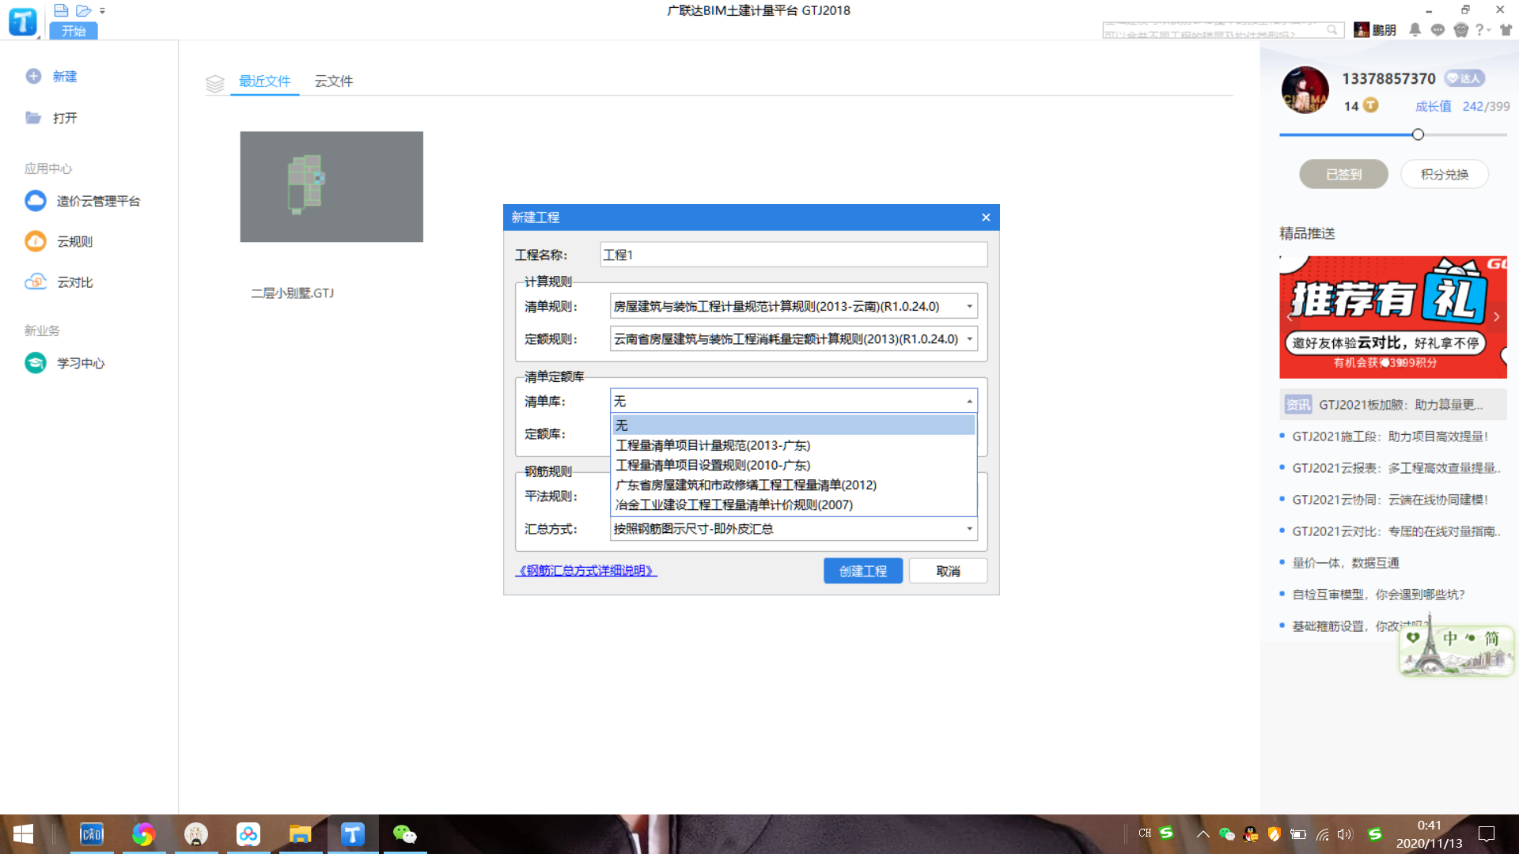
Task: Switch to the 云文件 tab
Action: pyautogui.click(x=334, y=81)
